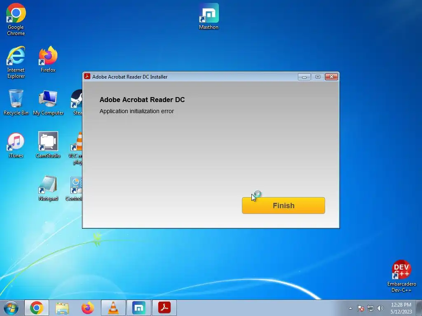The width and height of the screenshot is (422, 316).
Task: Click Adobe Reader installer taskbar button
Action: tap(164, 308)
